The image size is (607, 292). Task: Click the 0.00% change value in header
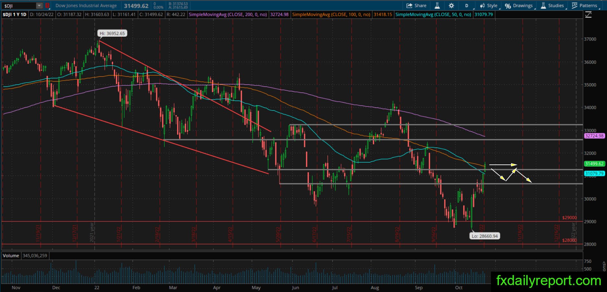[158, 7]
